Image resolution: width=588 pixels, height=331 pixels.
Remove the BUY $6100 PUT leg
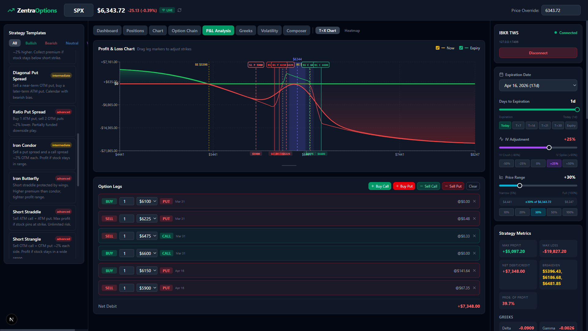click(x=474, y=201)
